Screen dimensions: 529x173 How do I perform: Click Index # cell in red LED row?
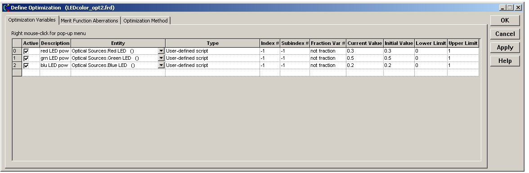(270, 51)
